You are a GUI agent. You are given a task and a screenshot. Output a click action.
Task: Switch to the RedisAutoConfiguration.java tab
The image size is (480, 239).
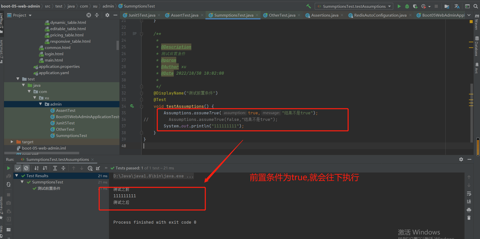pyautogui.click(x=380, y=15)
